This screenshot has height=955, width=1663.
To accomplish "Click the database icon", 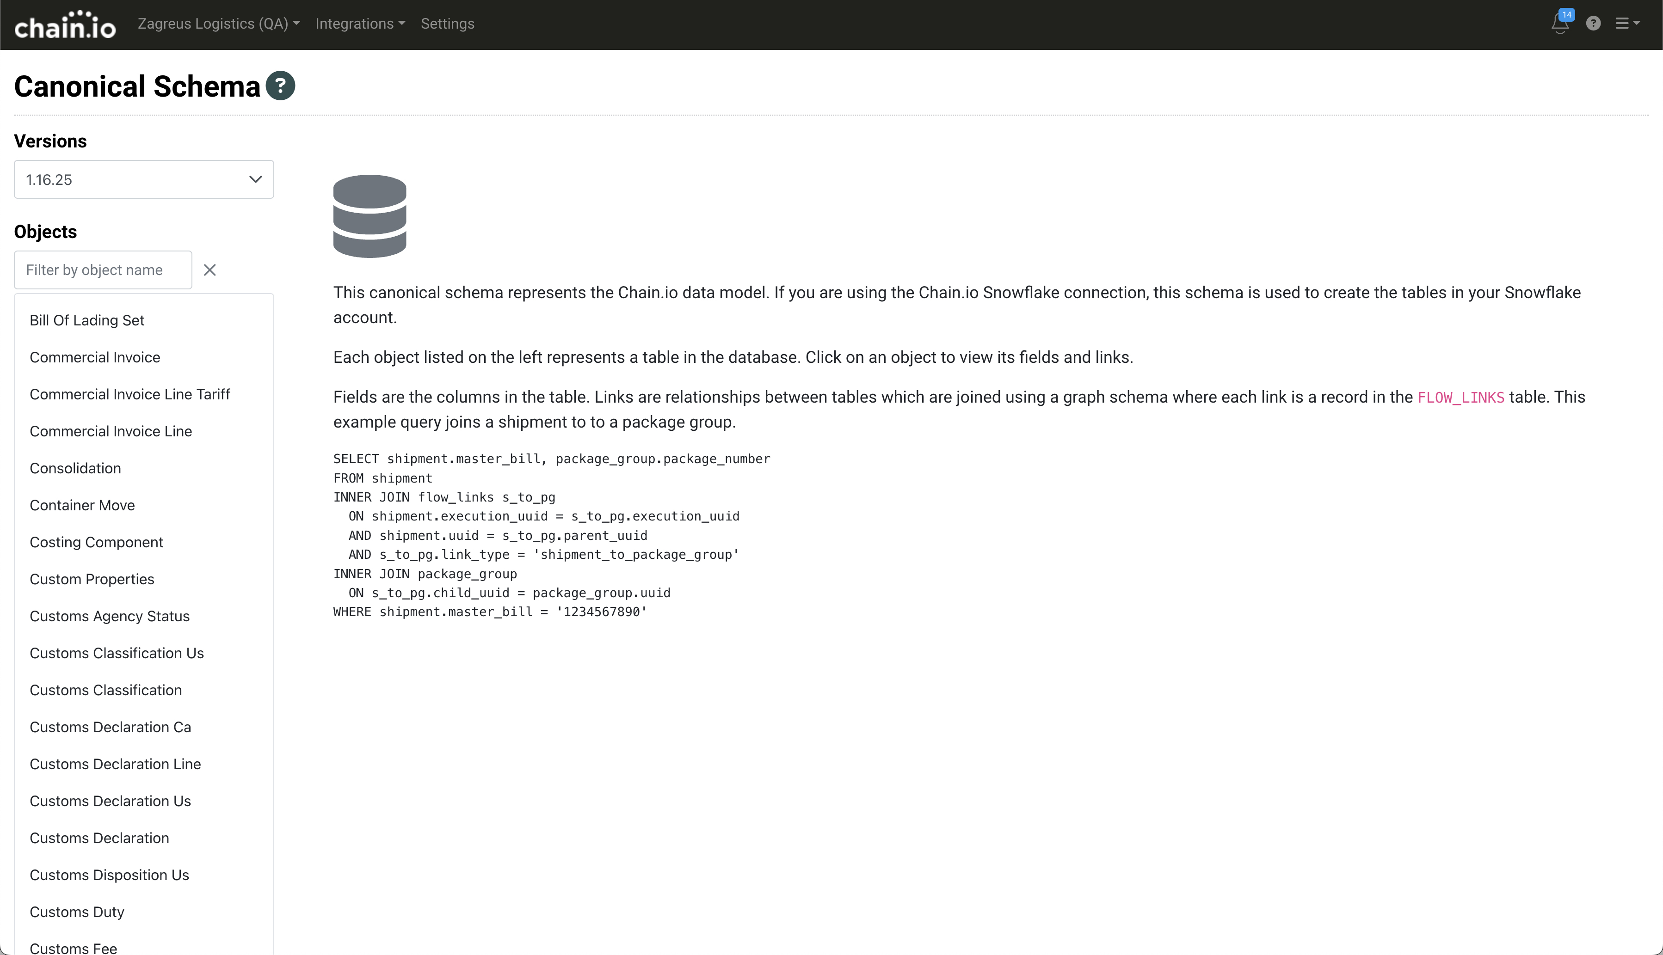I will pyautogui.click(x=370, y=216).
